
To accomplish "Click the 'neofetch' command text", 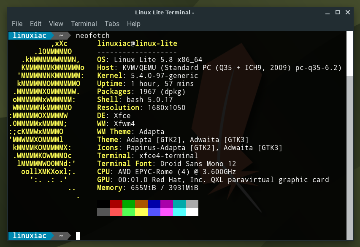I will click(92, 35).
